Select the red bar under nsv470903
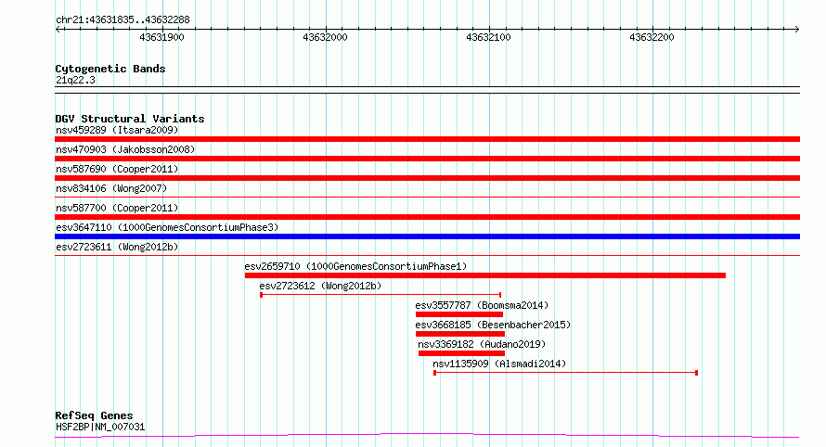Screen dimensions: 826x447 tap(427, 159)
